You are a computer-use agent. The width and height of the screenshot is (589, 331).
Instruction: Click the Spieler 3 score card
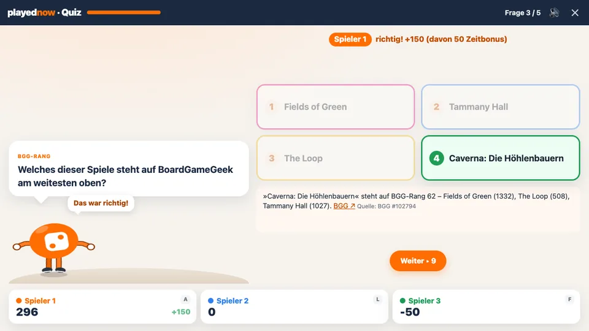[x=486, y=306]
